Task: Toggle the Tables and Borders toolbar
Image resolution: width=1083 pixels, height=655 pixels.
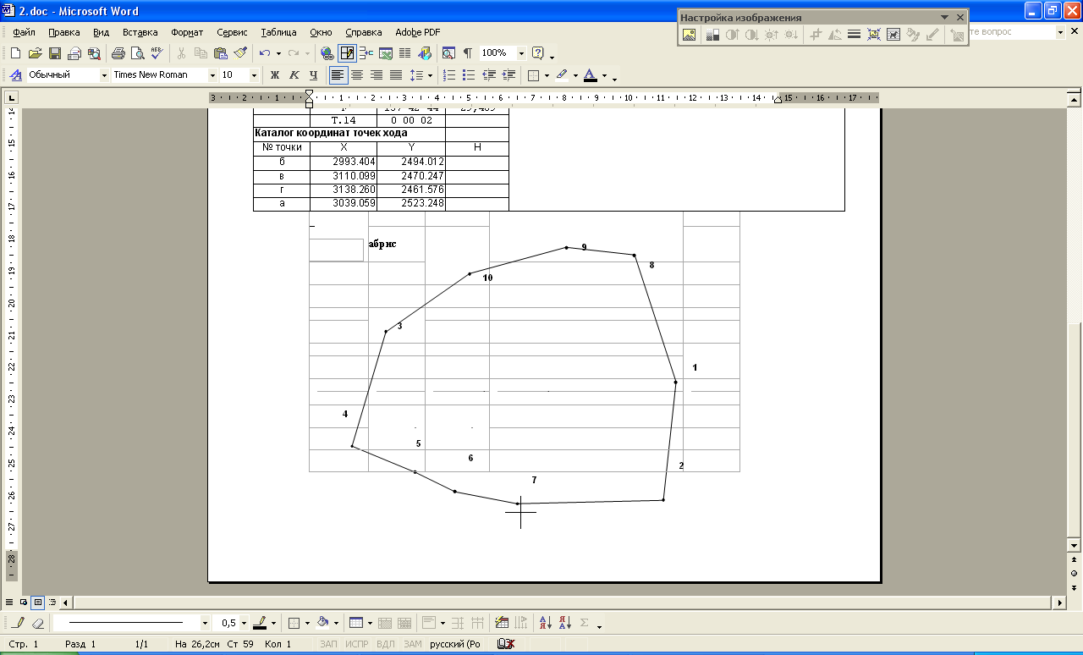Action: 347,53
